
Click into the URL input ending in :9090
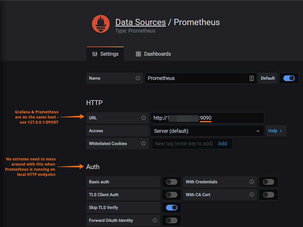[x=207, y=118]
